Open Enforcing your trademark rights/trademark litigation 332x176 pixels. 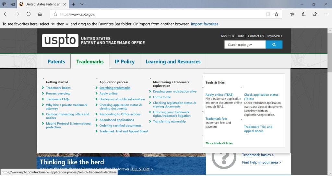point(172,114)
